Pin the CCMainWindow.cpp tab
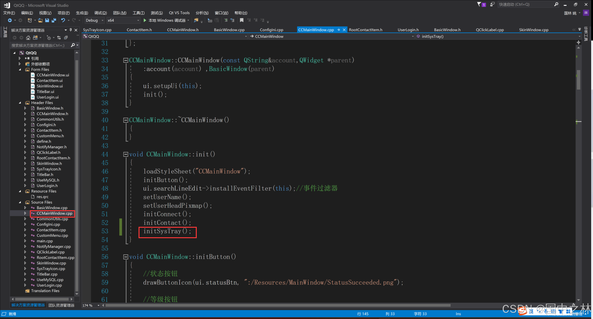593x319 pixels. [x=339, y=30]
